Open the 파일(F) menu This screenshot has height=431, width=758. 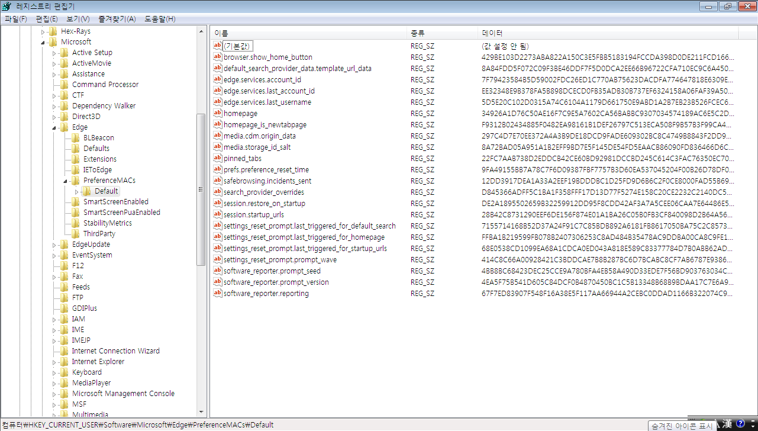[x=16, y=19]
